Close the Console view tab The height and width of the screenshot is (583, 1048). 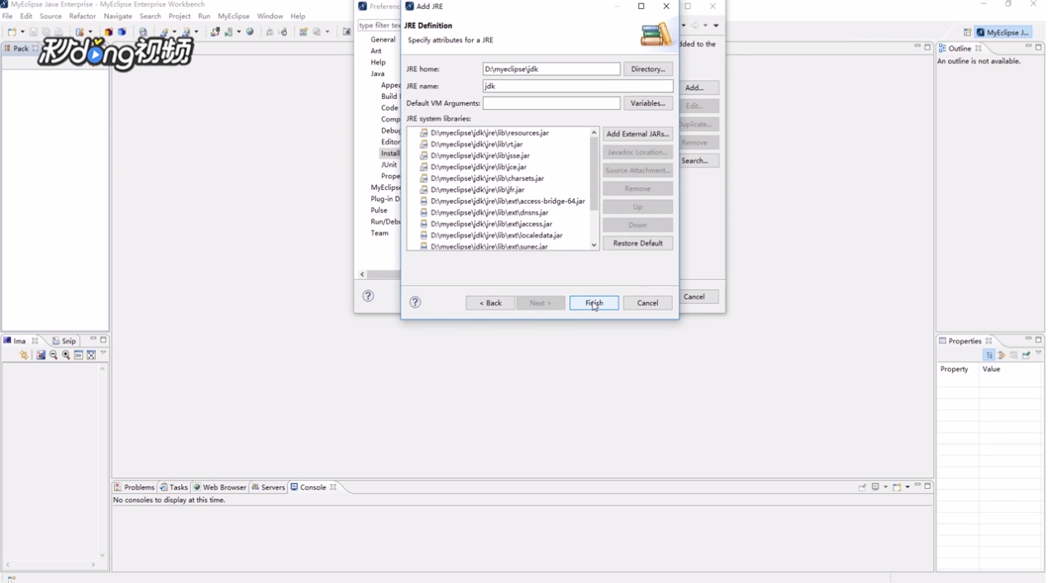[333, 487]
